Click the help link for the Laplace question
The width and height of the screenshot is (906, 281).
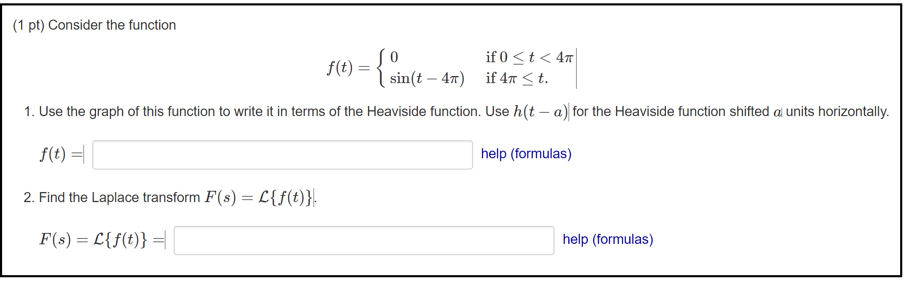[x=607, y=240]
